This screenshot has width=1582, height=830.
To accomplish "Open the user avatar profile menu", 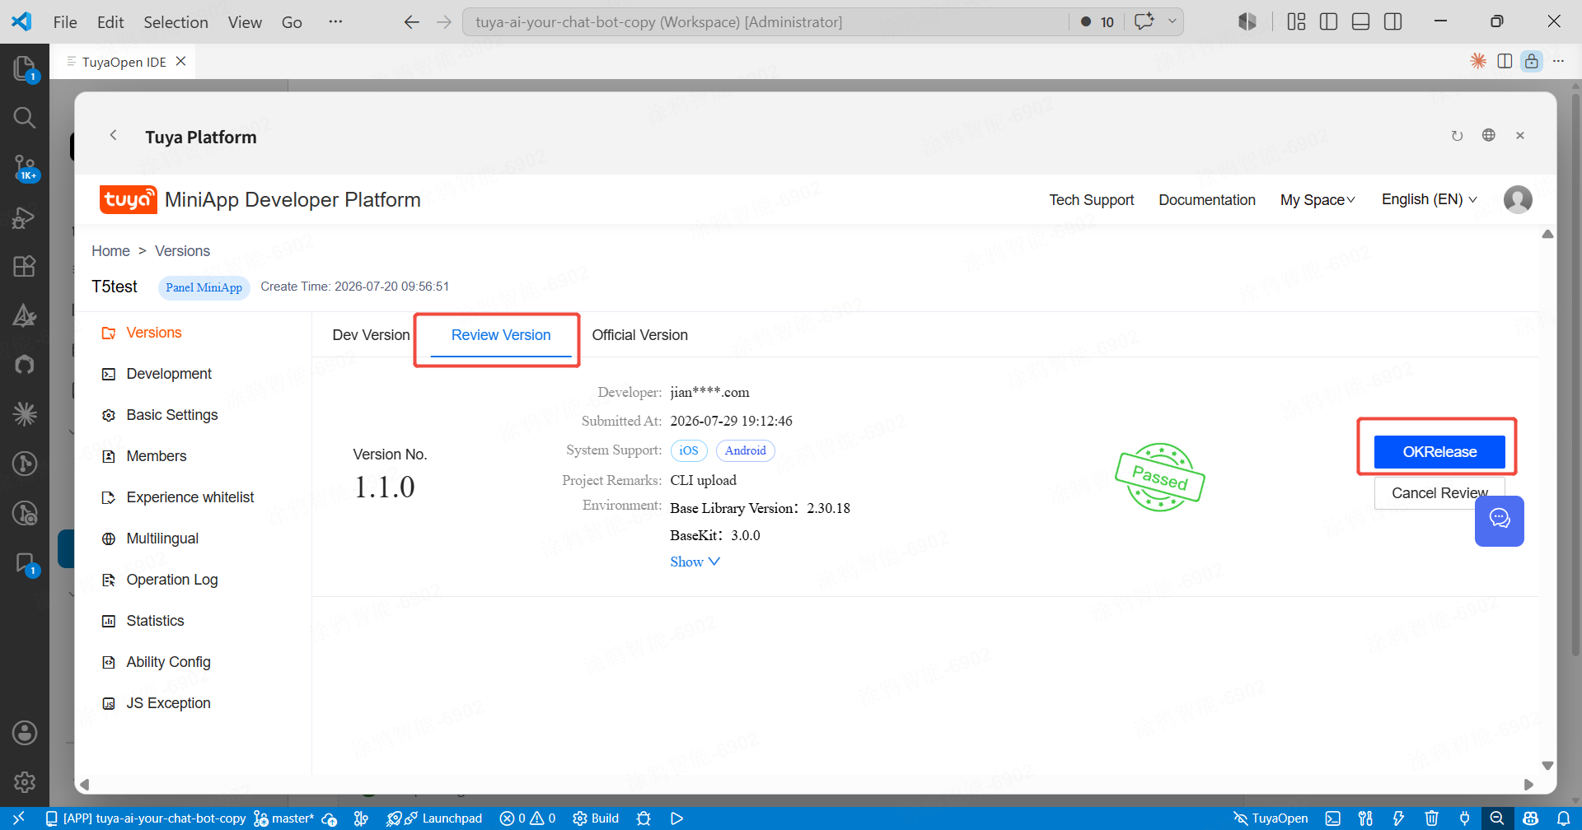I will [x=1518, y=199].
